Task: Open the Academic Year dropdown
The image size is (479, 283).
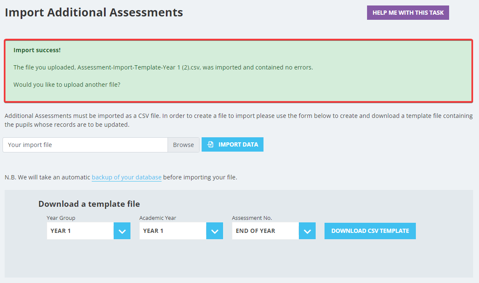Action: coord(181,231)
